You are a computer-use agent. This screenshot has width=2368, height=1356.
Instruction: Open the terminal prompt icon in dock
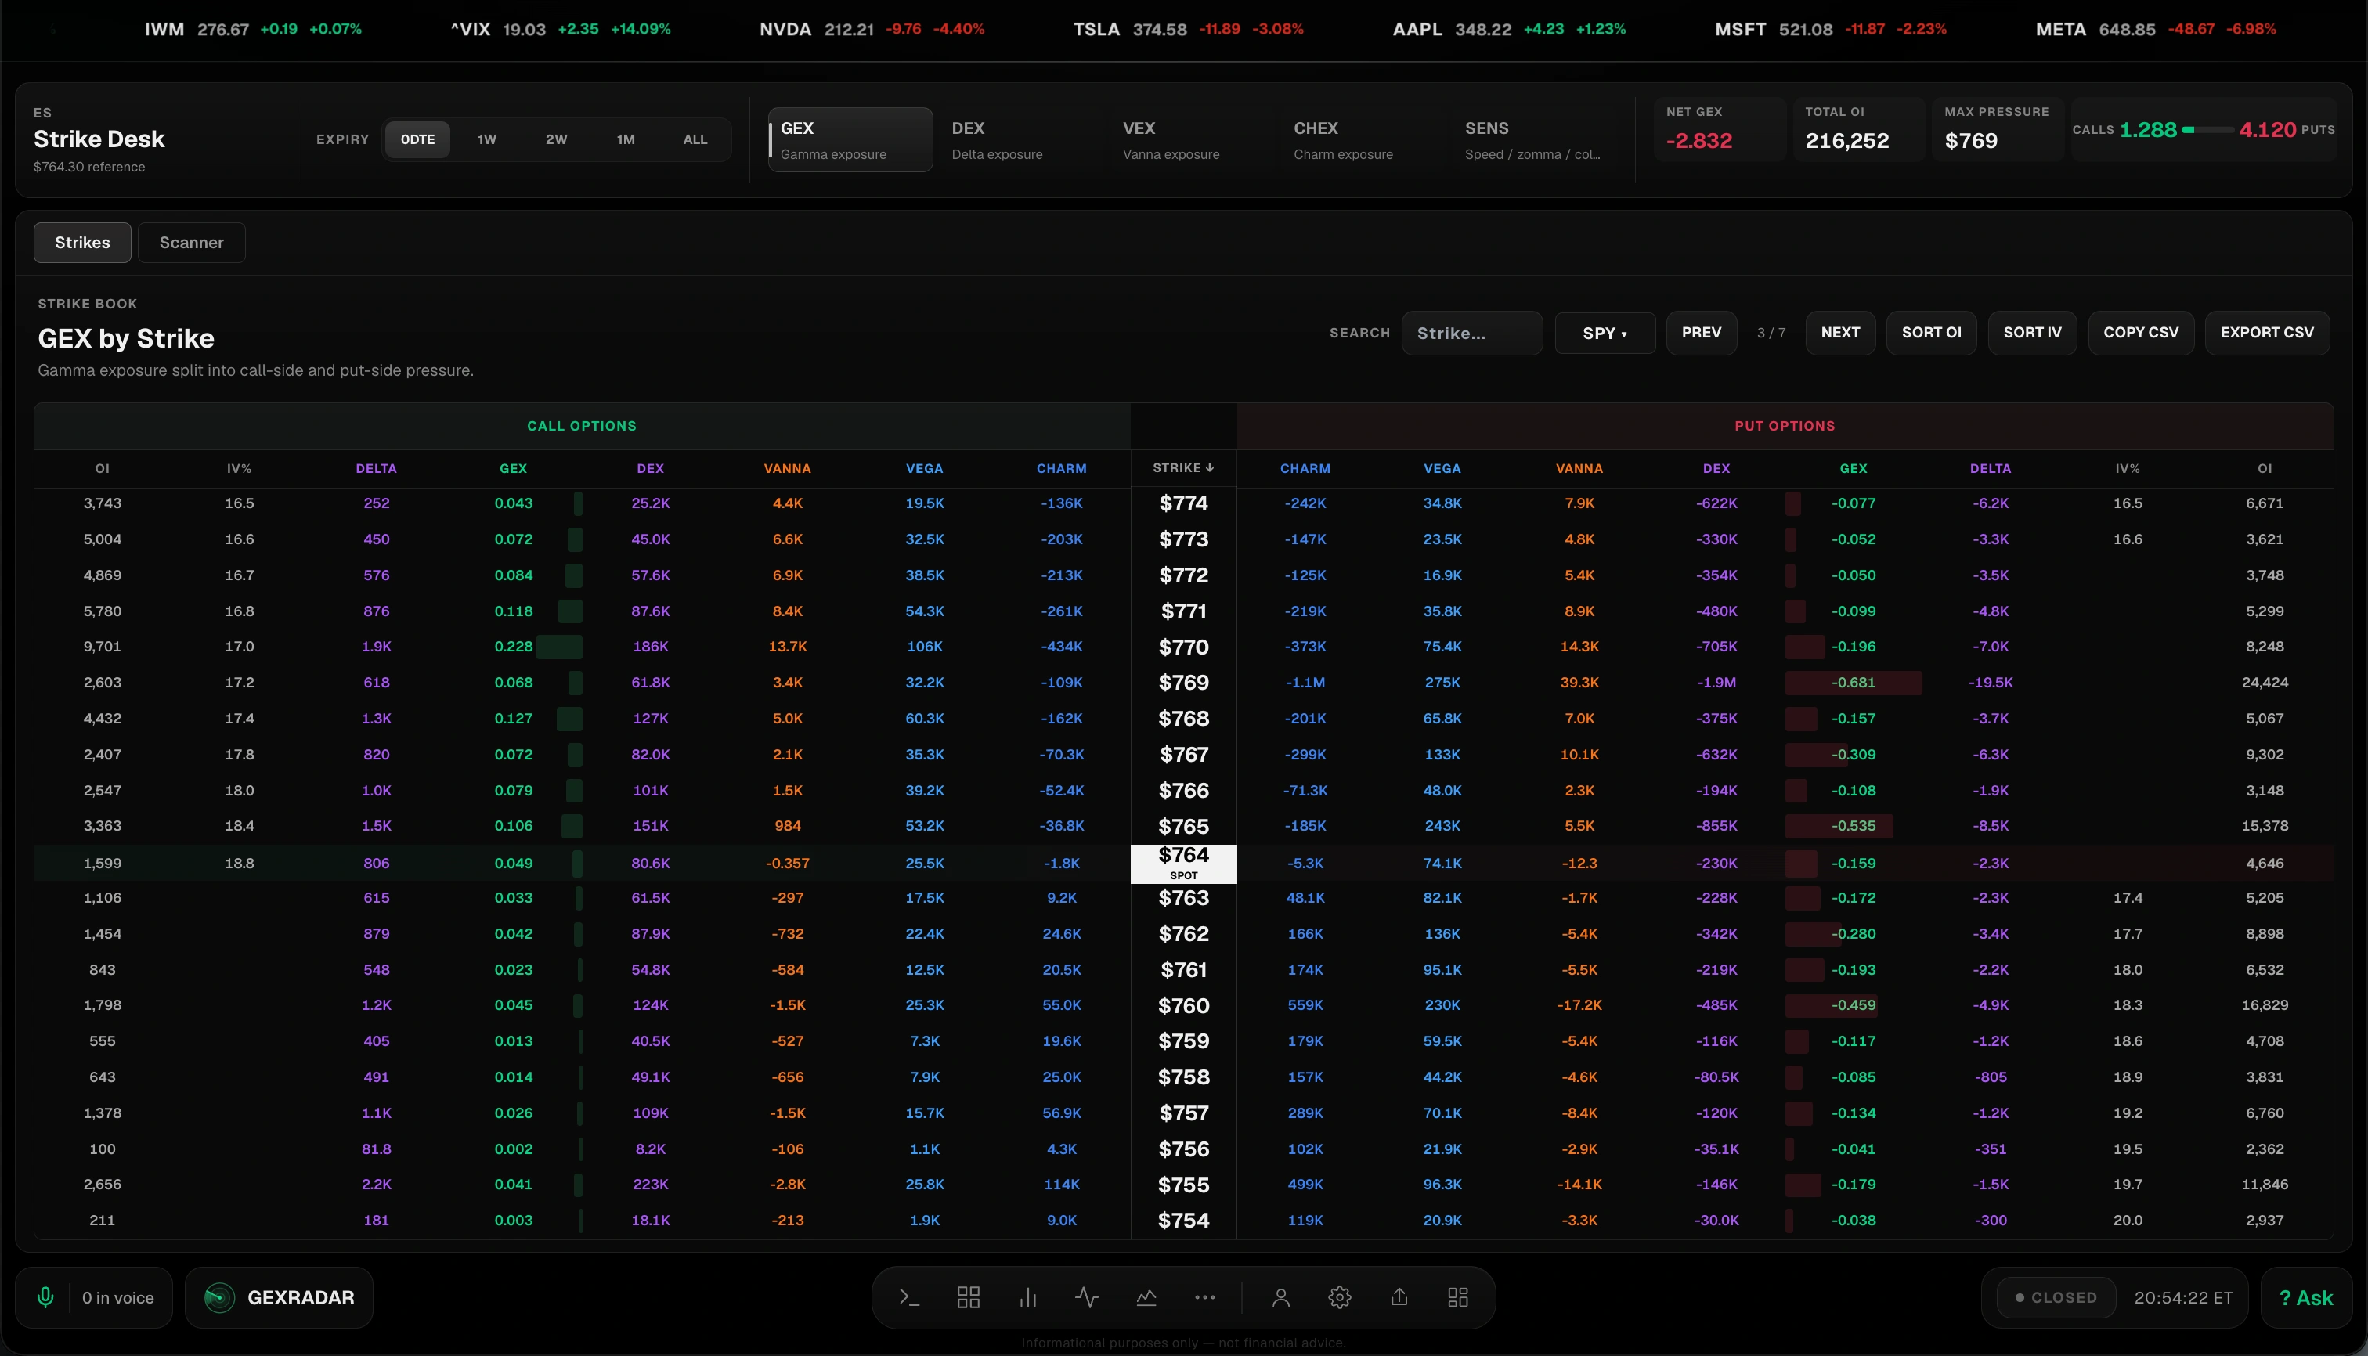tap(909, 1297)
